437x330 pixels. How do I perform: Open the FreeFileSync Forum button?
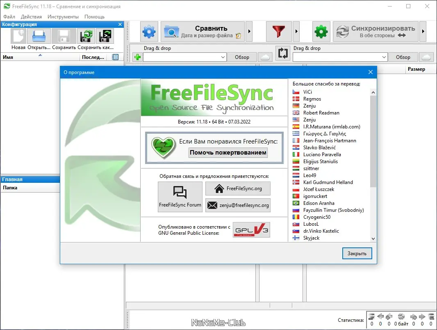180,197
